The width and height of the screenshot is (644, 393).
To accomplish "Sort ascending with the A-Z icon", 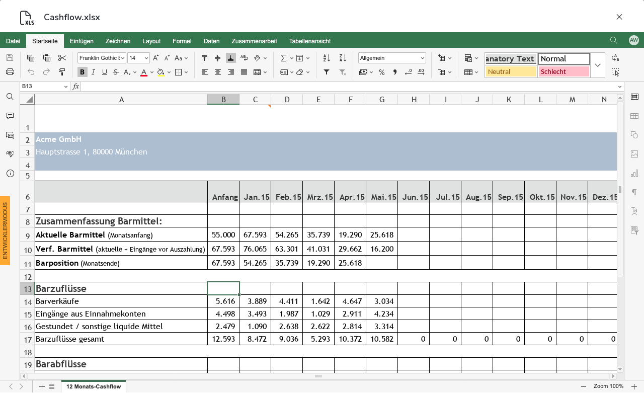I will (x=327, y=58).
